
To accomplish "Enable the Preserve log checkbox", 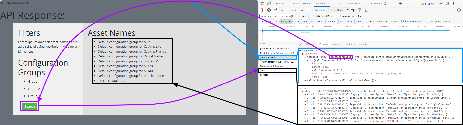I will pyautogui.click(x=288, y=10).
